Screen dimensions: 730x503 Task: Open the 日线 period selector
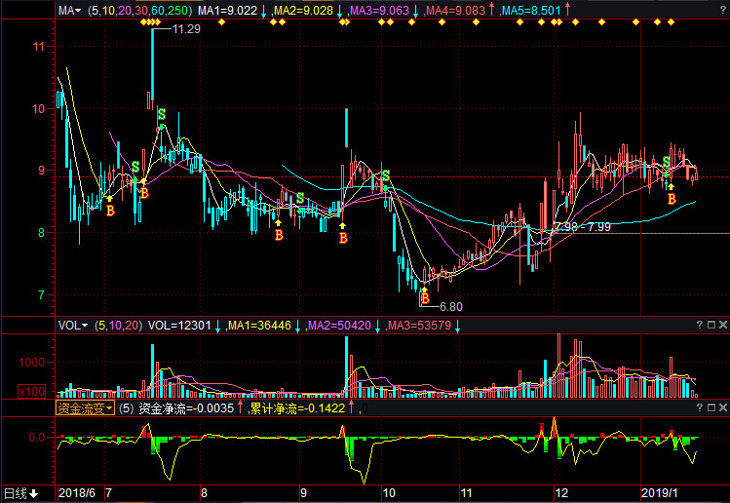[x=20, y=493]
